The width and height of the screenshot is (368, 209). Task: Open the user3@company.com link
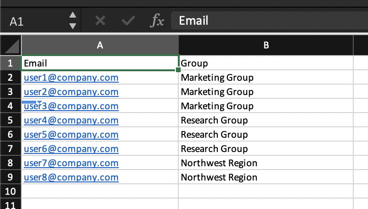[x=71, y=106]
